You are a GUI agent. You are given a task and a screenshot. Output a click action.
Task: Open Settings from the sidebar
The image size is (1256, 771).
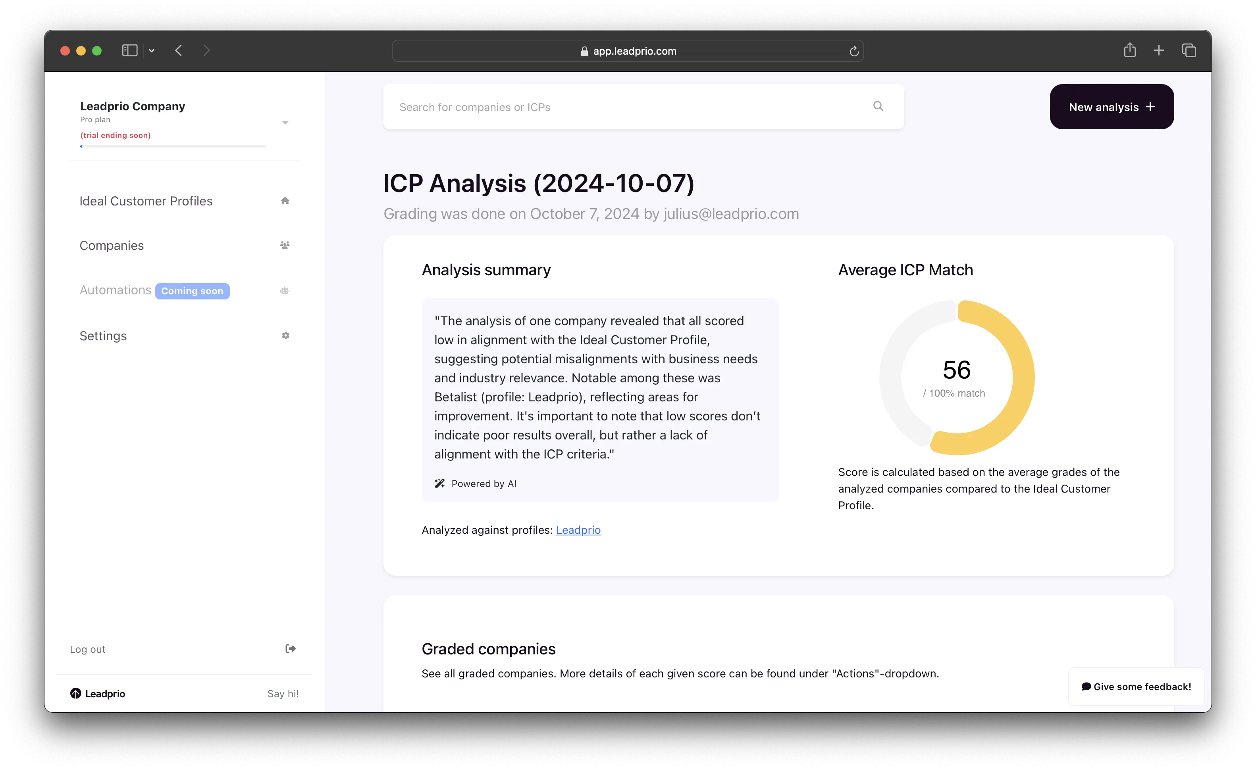tap(103, 336)
